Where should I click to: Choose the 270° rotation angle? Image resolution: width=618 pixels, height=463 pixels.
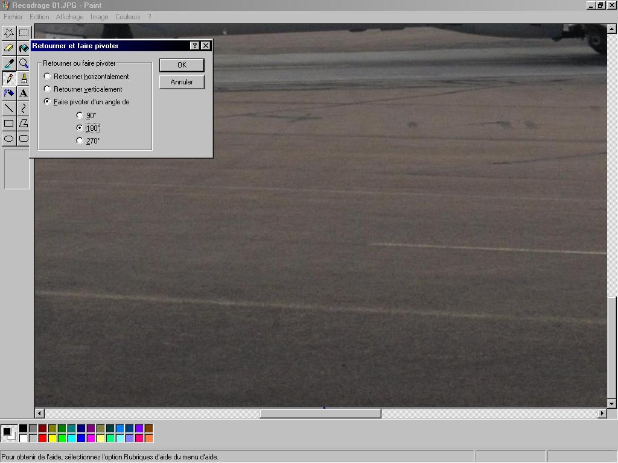80,140
